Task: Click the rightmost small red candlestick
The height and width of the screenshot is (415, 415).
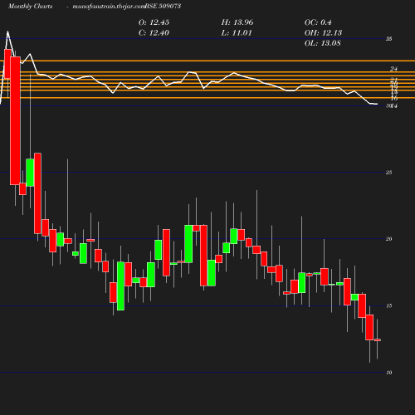Action: click(378, 340)
